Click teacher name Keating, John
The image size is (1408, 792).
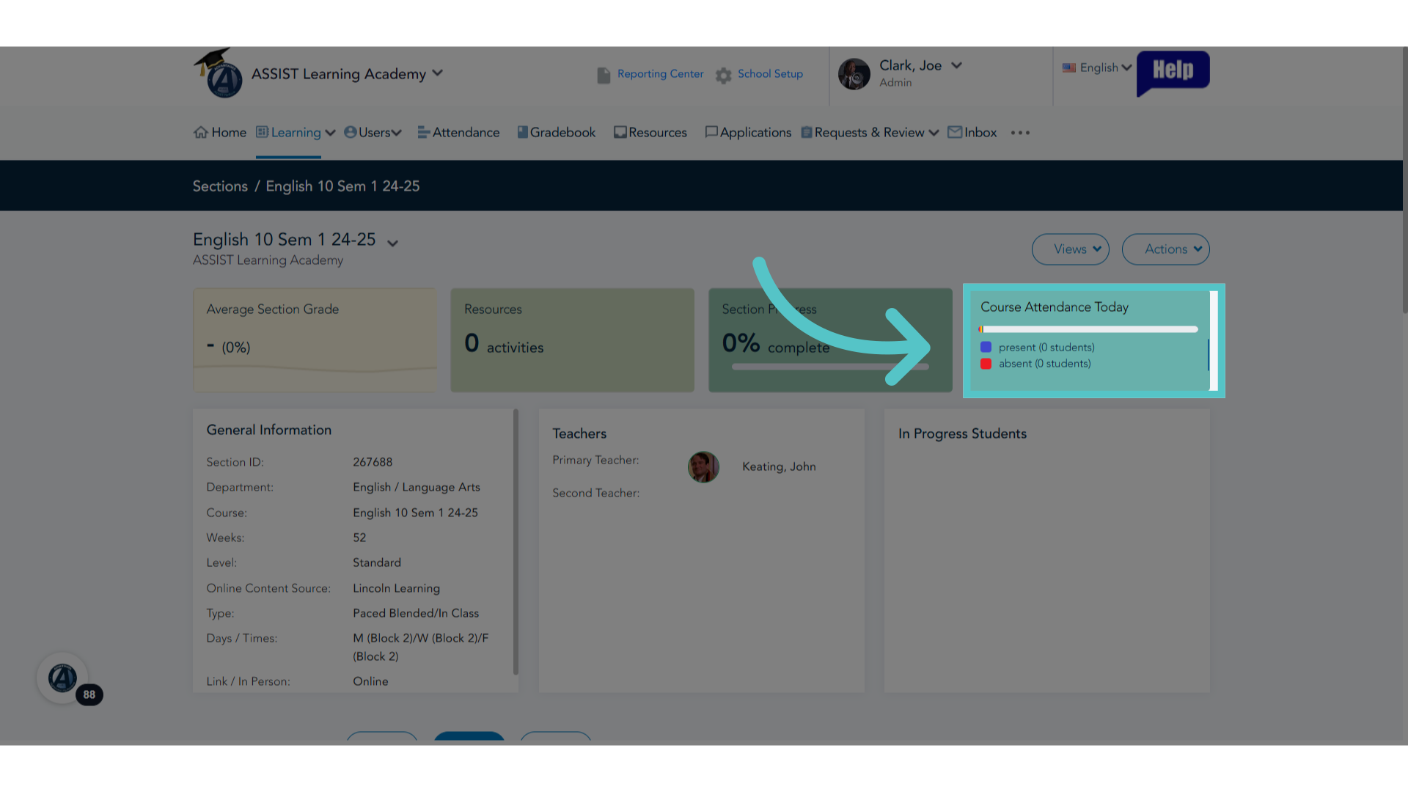(x=779, y=466)
